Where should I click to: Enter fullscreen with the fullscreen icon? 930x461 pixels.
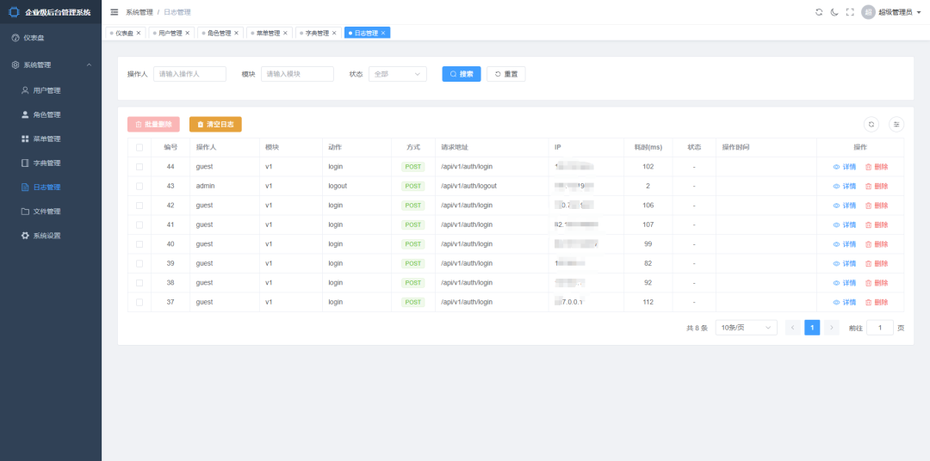(x=850, y=12)
